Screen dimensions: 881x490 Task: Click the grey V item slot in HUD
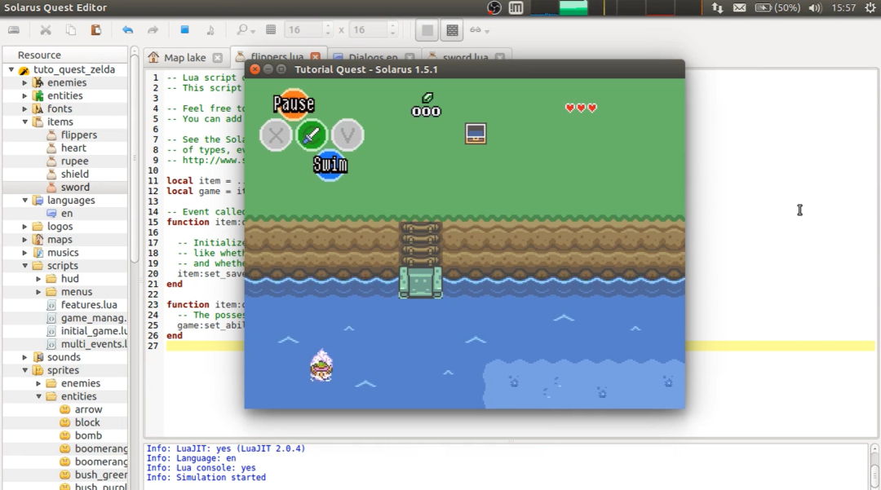click(x=348, y=135)
